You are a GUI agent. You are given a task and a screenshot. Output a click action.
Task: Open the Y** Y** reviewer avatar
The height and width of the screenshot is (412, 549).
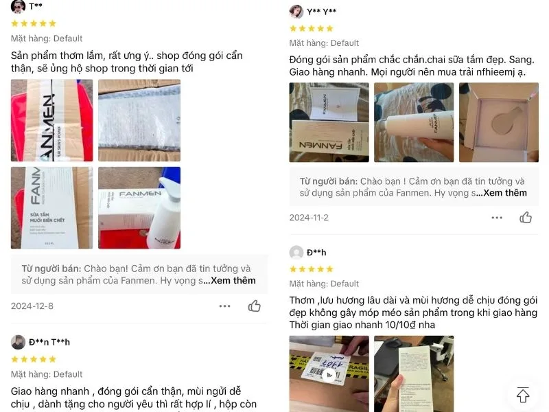click(296, 12)
